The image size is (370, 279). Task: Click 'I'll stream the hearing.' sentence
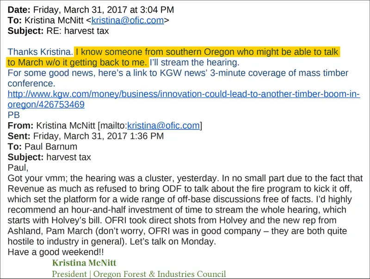194,62
